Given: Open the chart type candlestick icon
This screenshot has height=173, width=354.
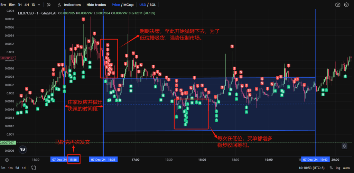Looking at the screenshot, I should (48, 5).
